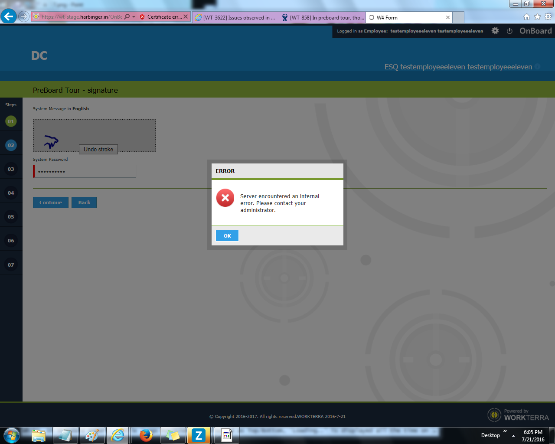The image size is (555, 444).
Task: Open the browser home icon
Action: (527, 17)
